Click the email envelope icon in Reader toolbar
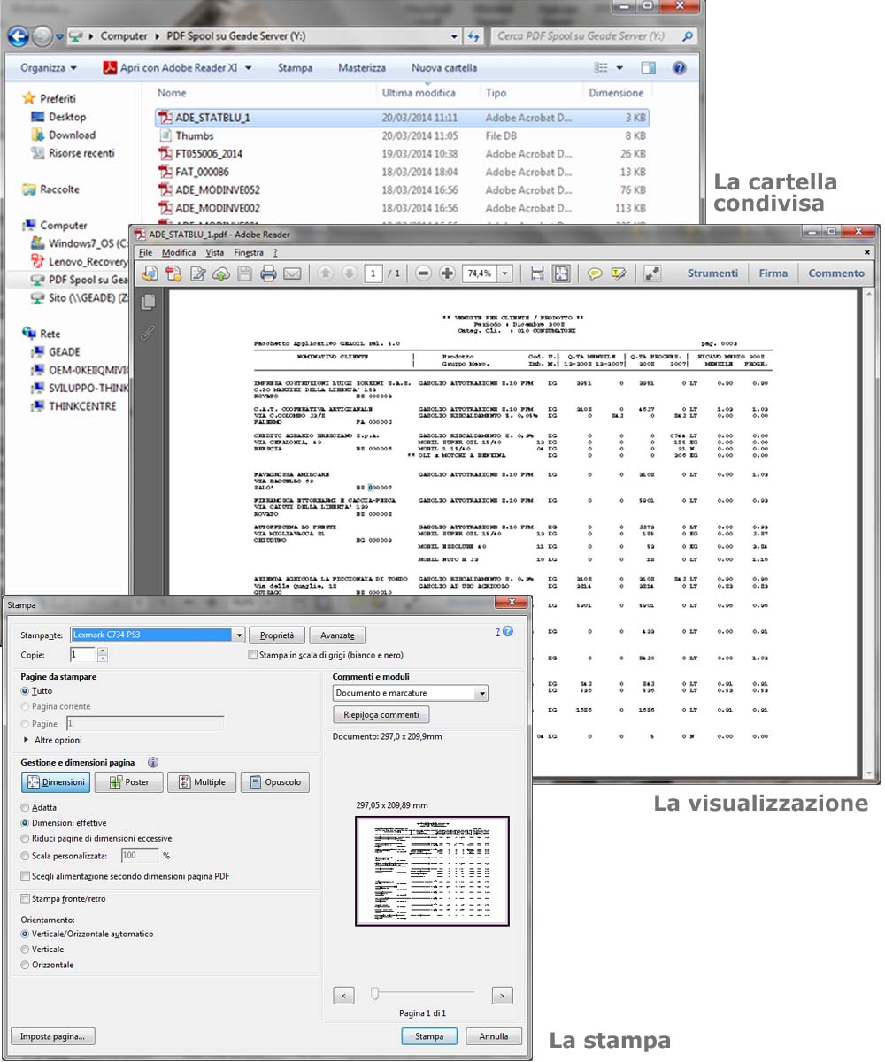885x1062 pixels. point(292,274)
